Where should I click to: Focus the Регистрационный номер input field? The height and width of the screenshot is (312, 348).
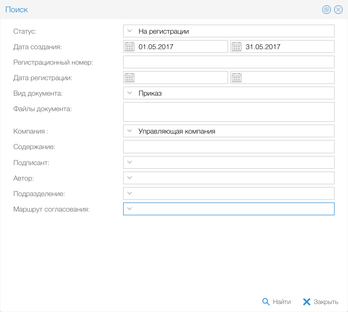click(229, 62)
